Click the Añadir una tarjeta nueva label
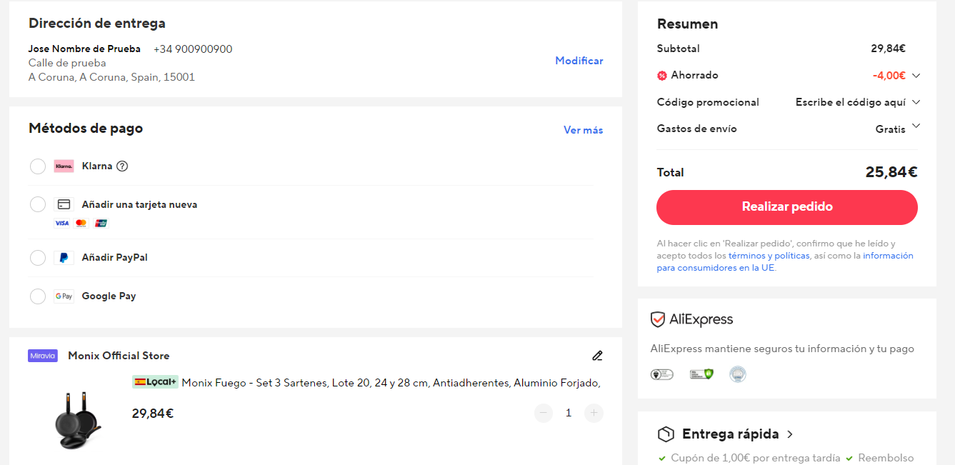The image size is (955, 465). (139, 204)
